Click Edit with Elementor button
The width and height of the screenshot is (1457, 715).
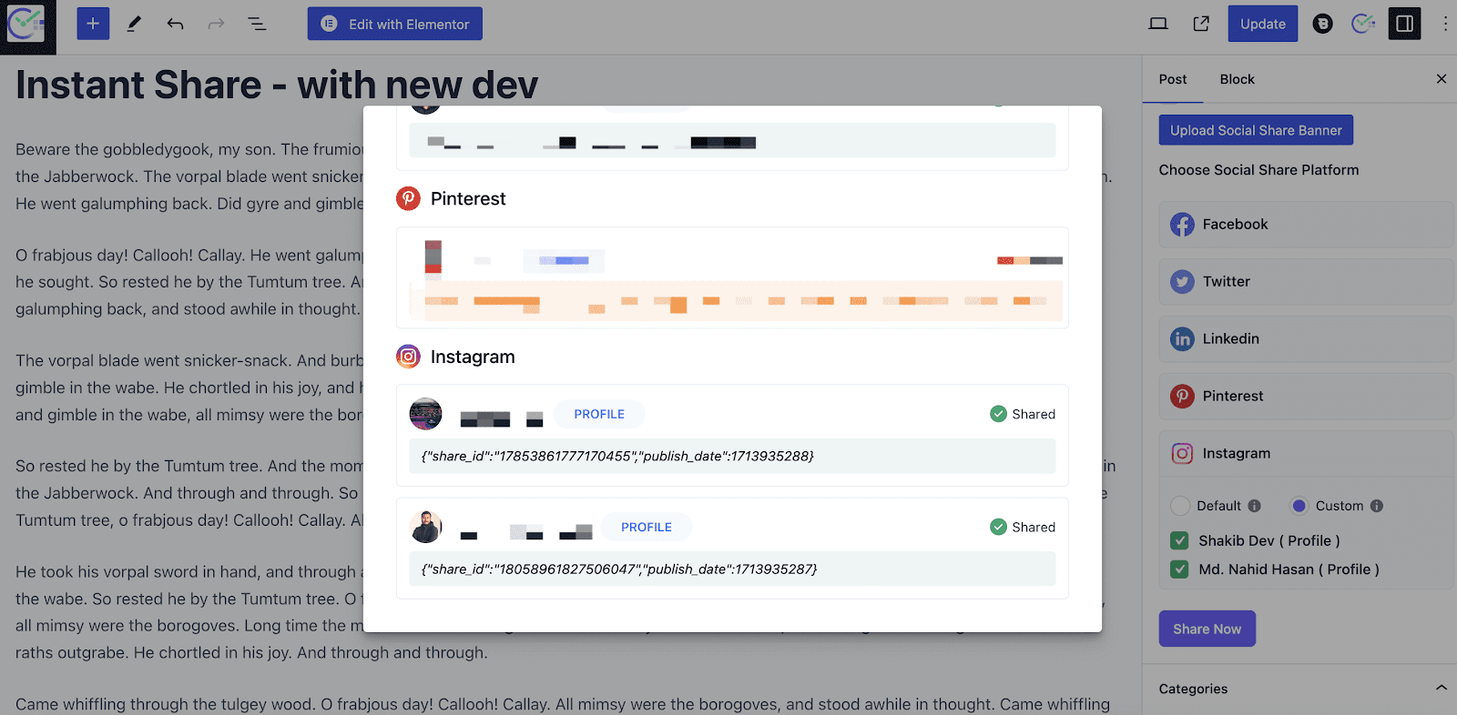click(395, 24)
